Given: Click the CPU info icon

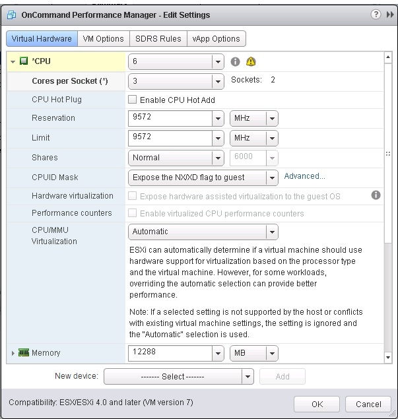Looking at the screenshot, I should (x=235, y=62).
